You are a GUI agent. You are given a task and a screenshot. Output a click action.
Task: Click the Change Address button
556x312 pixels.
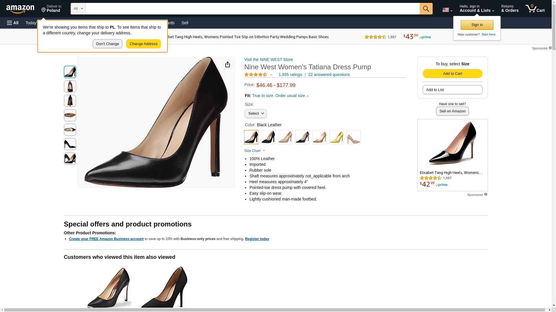click(x=143, y=44)
